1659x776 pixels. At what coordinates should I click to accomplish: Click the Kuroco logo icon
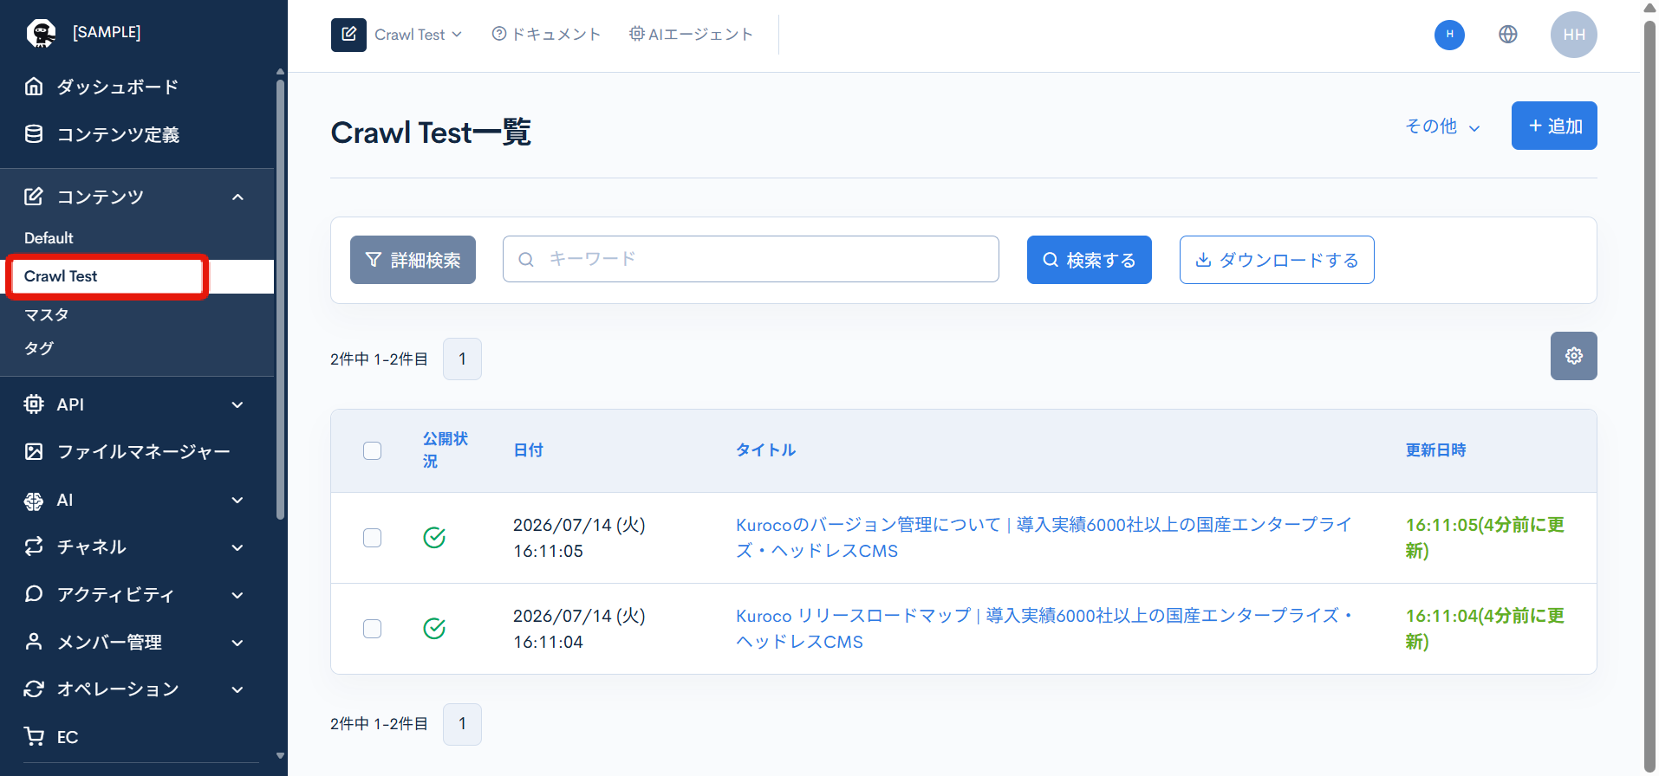point(41,33)
